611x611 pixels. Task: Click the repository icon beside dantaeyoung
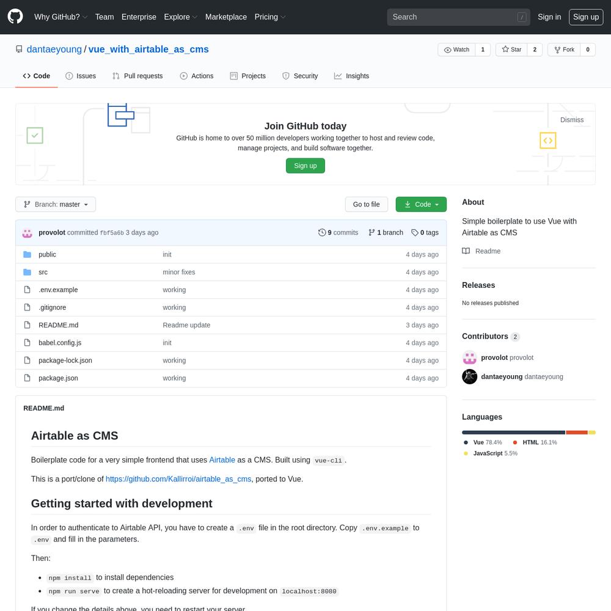click(19, 49)
